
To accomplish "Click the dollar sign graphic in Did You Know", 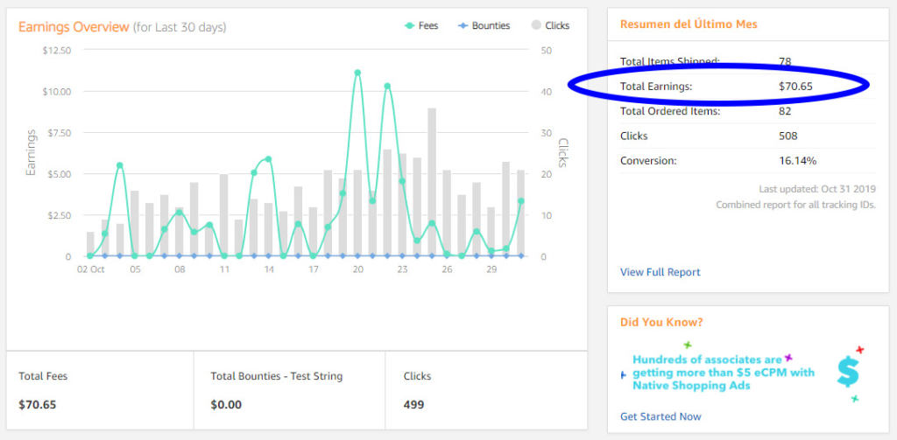I will pyautogui.click(x=848, y=370).
